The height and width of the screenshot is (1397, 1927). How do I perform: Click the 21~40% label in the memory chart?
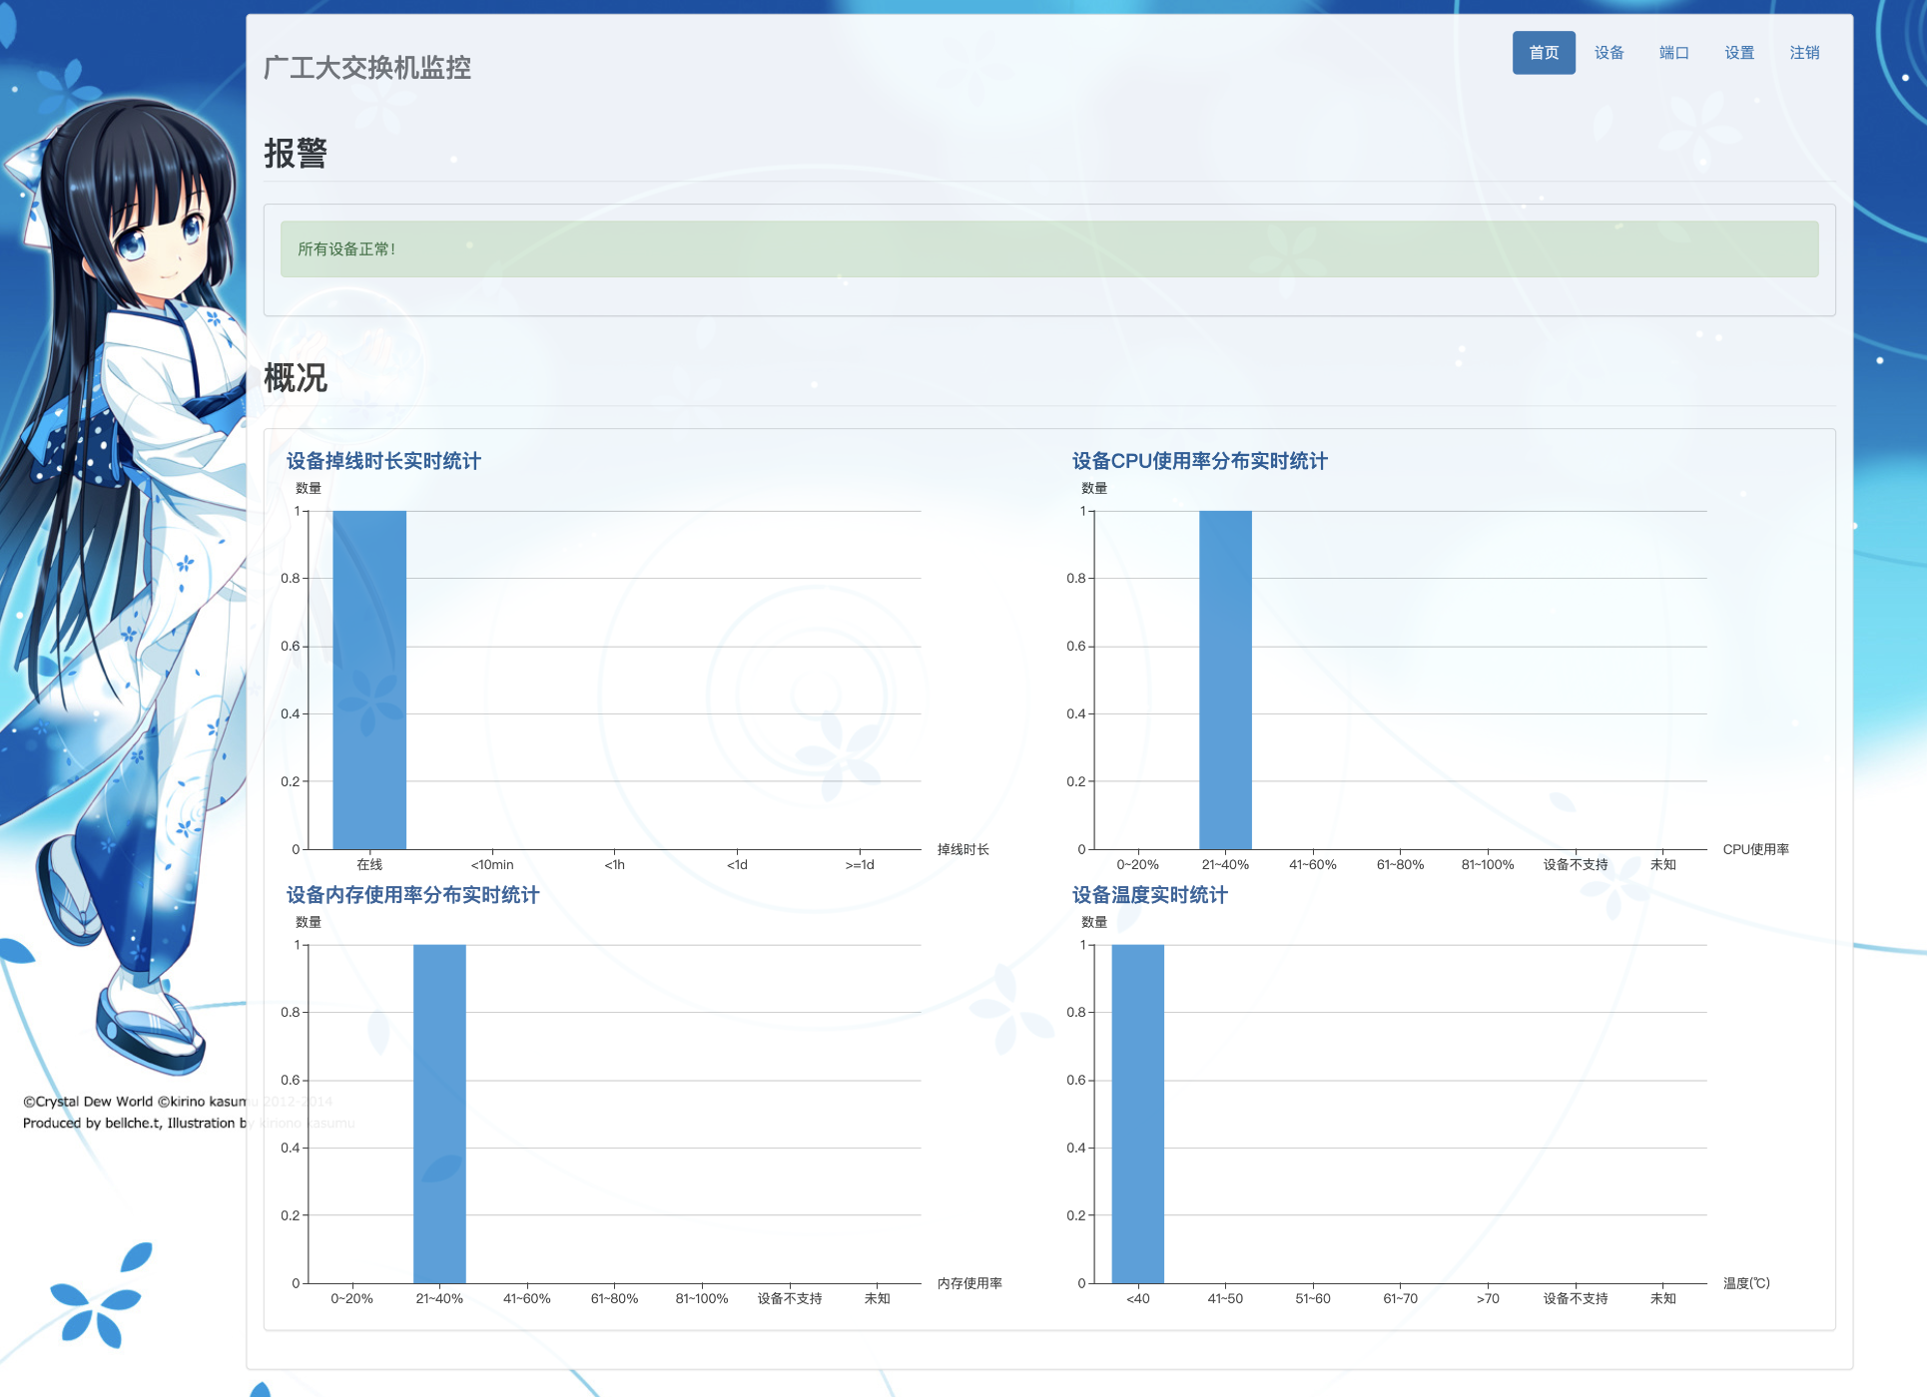coord(439,1299)
